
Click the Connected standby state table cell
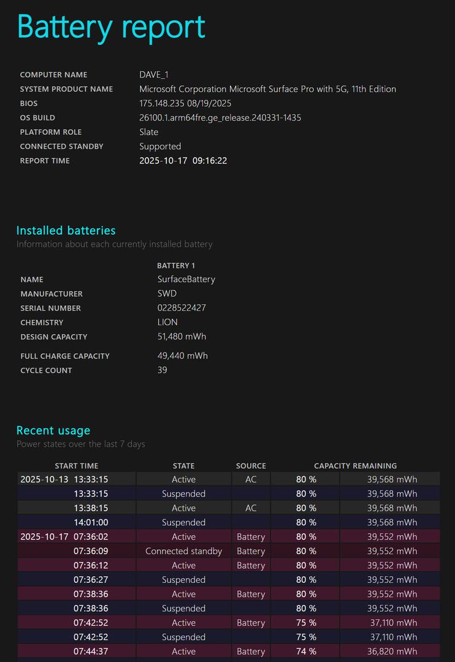tap(183, 551)
